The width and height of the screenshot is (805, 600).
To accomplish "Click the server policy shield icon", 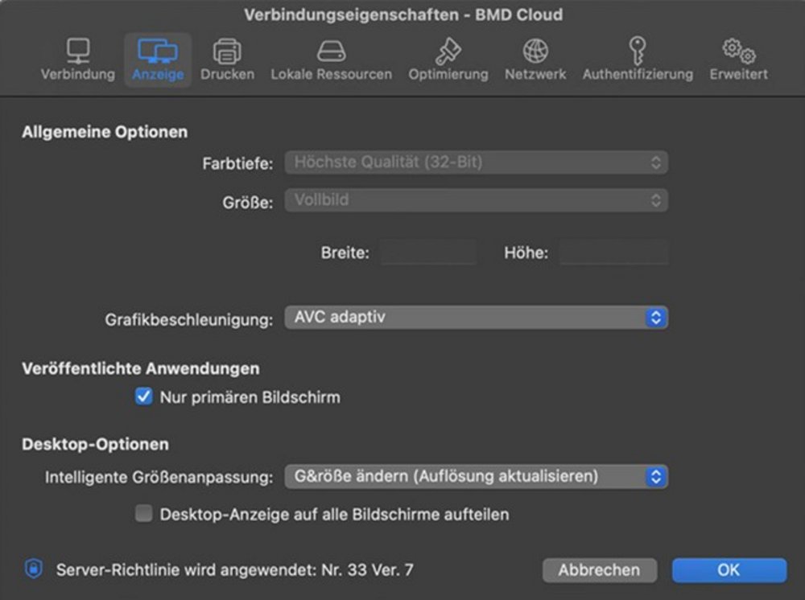I will click(33, 569).
